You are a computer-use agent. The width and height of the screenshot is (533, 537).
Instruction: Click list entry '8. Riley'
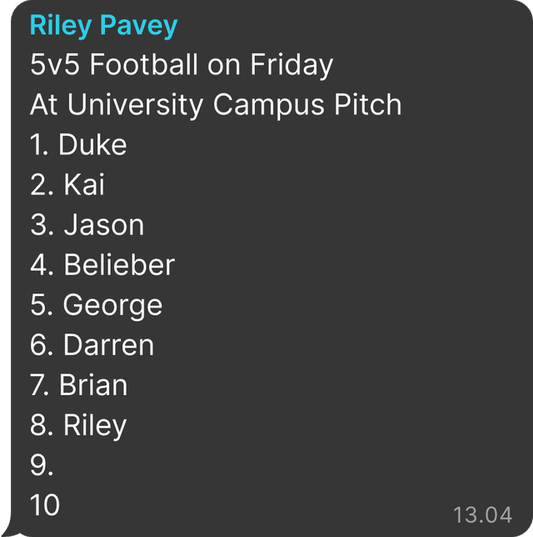(78, 426)
